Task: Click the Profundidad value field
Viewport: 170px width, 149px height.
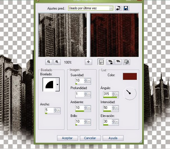Action: pos(80,94)
